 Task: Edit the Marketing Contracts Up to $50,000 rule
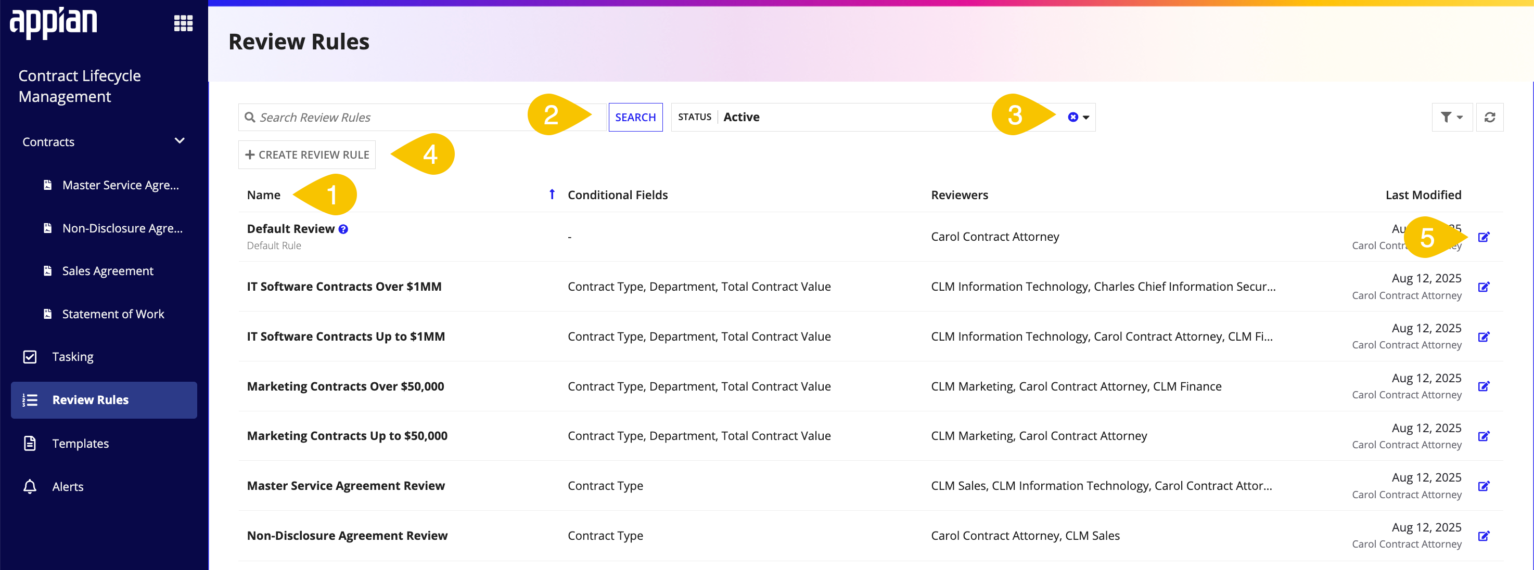1484,436
